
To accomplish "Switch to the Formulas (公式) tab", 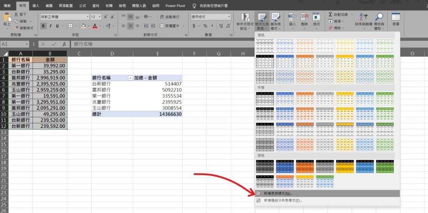I will coord(83,5).
